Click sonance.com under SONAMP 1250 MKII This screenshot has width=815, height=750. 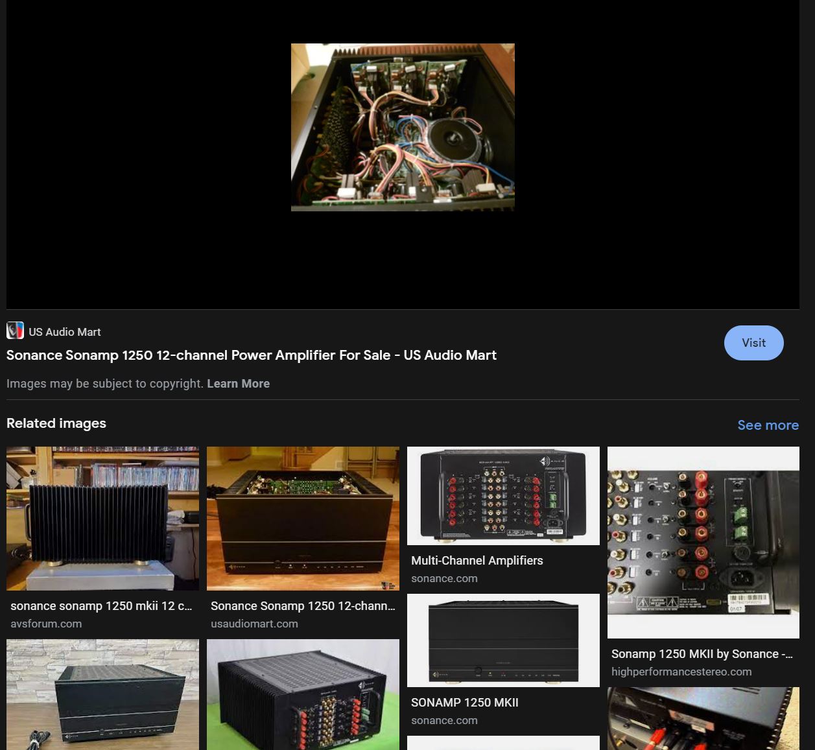coord(444,720)
